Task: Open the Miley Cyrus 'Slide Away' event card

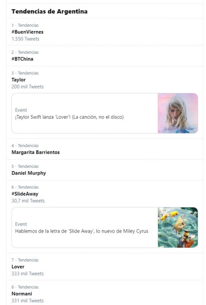Action: click(x=105, y=227)
